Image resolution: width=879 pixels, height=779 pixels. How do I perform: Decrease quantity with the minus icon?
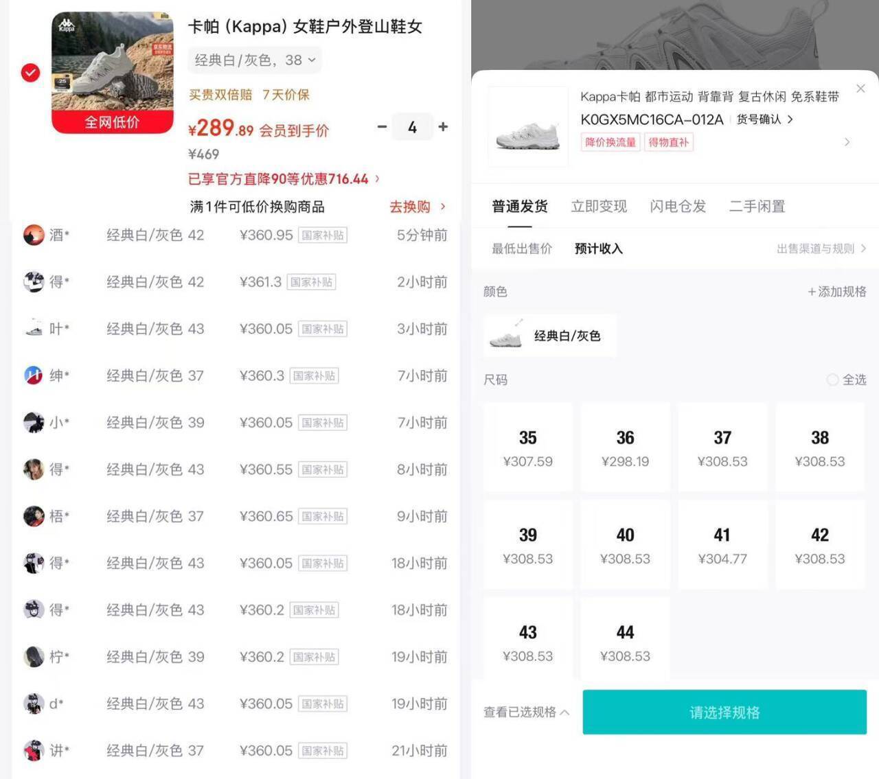(382, 127)
